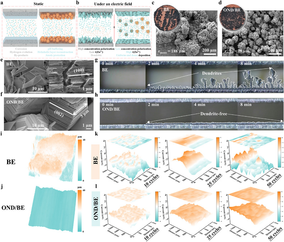
Task: Click the Dendrite-free annotation text
Action: pyautogui.click(x=214, y=114)
